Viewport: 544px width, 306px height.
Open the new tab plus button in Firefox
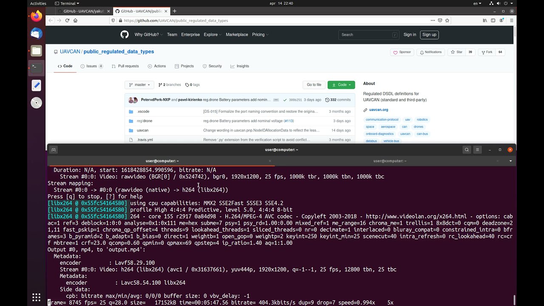[x=174, y=11]
